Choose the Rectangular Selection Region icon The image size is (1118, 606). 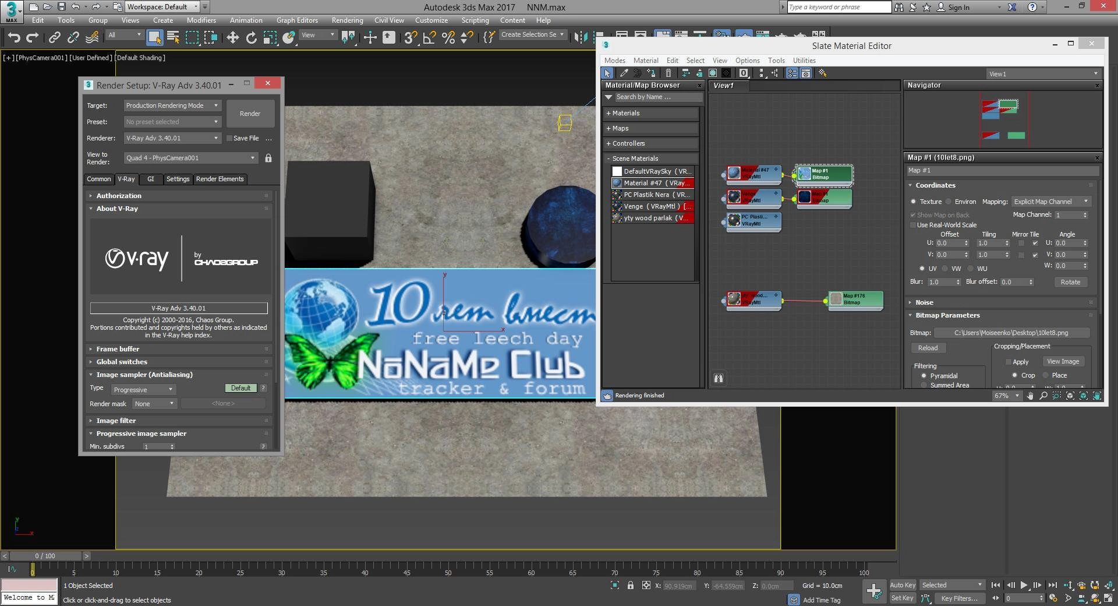click(192, 38)
